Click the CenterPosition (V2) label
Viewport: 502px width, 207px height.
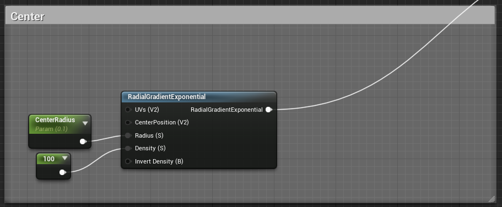pos(161,123)
